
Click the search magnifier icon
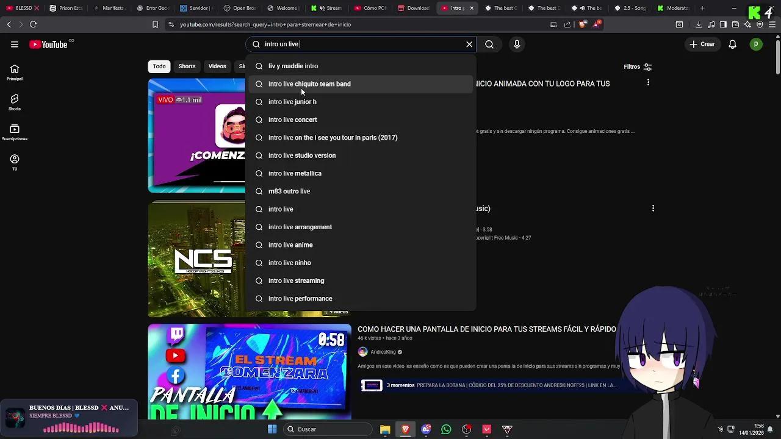[x=489, y=44]
